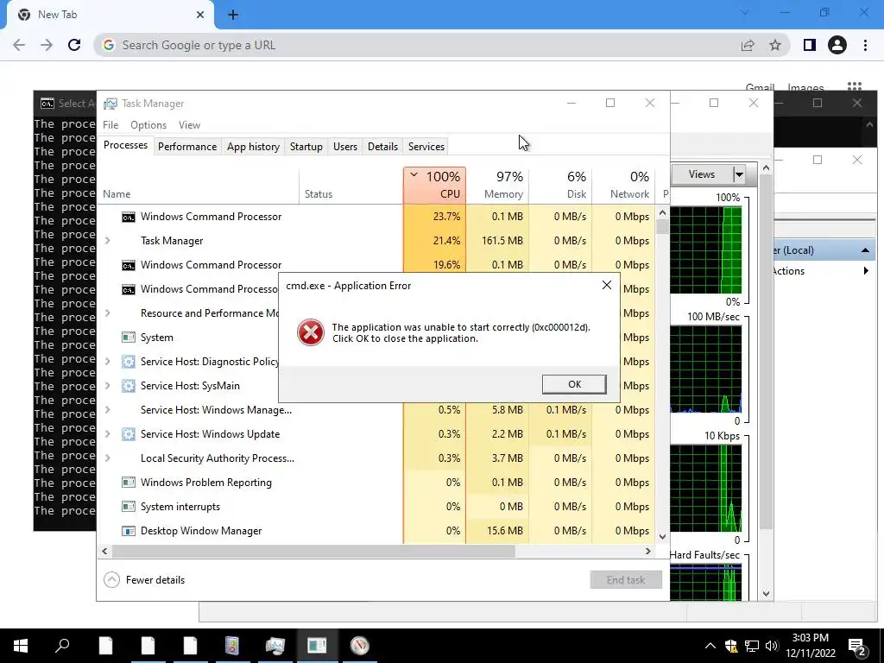Expand the Task Manager process row
Viewport: 884px width, 663px height.
pyautogui.click(x=108, y=241)
